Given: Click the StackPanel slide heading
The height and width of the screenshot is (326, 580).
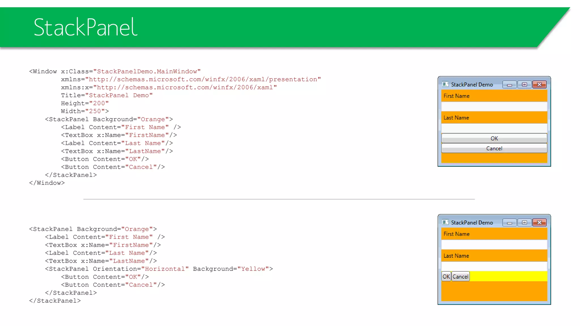Looking at the screenshot, I should (86, 27).
